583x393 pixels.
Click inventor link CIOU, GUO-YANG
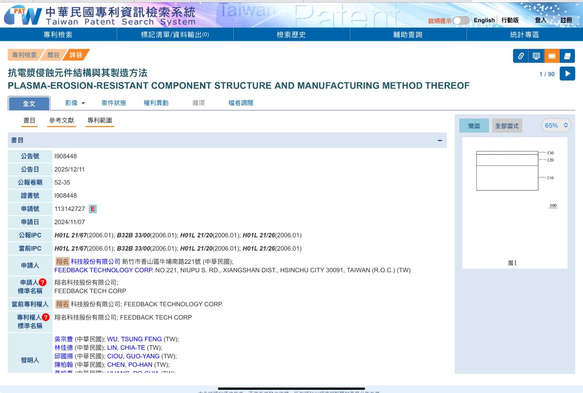(x=133, y=356)
